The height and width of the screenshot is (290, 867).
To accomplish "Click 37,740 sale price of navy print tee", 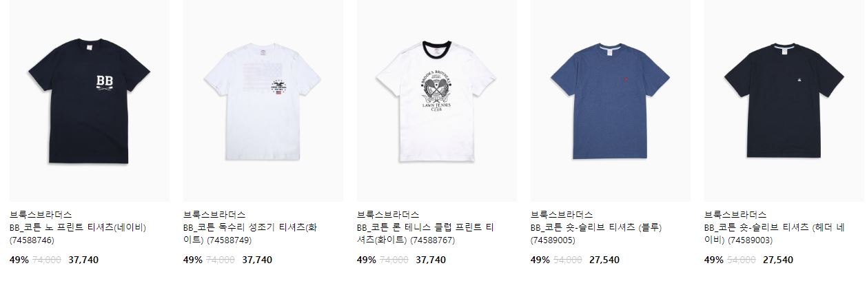I will [x=84, y=260].
